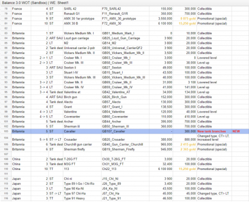
Task: Click the Crusader tank name cell
Action: (x=82, y=140)
